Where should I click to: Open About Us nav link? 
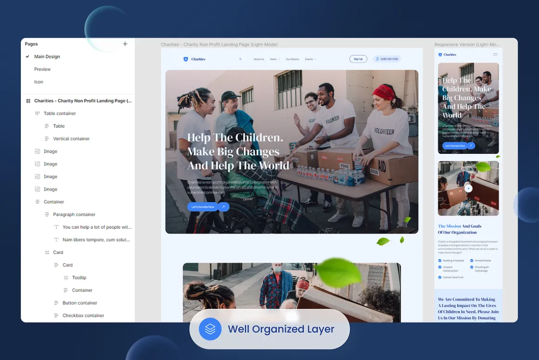[259, 59]
